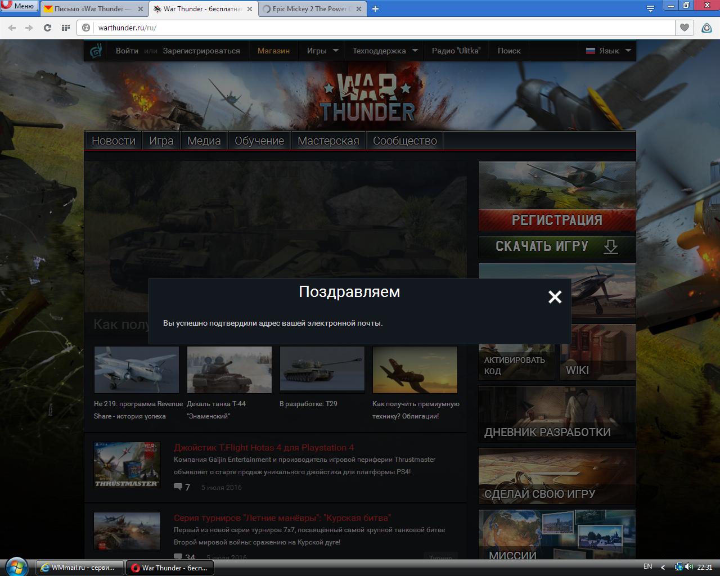Open the Мастерская menu
The height and width of the screenshot is (576, 720).
(x=328, y=141)
